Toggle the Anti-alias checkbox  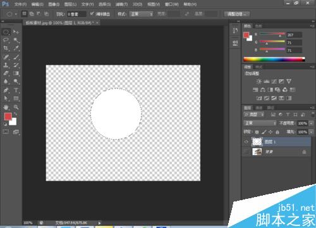[92, 14]
